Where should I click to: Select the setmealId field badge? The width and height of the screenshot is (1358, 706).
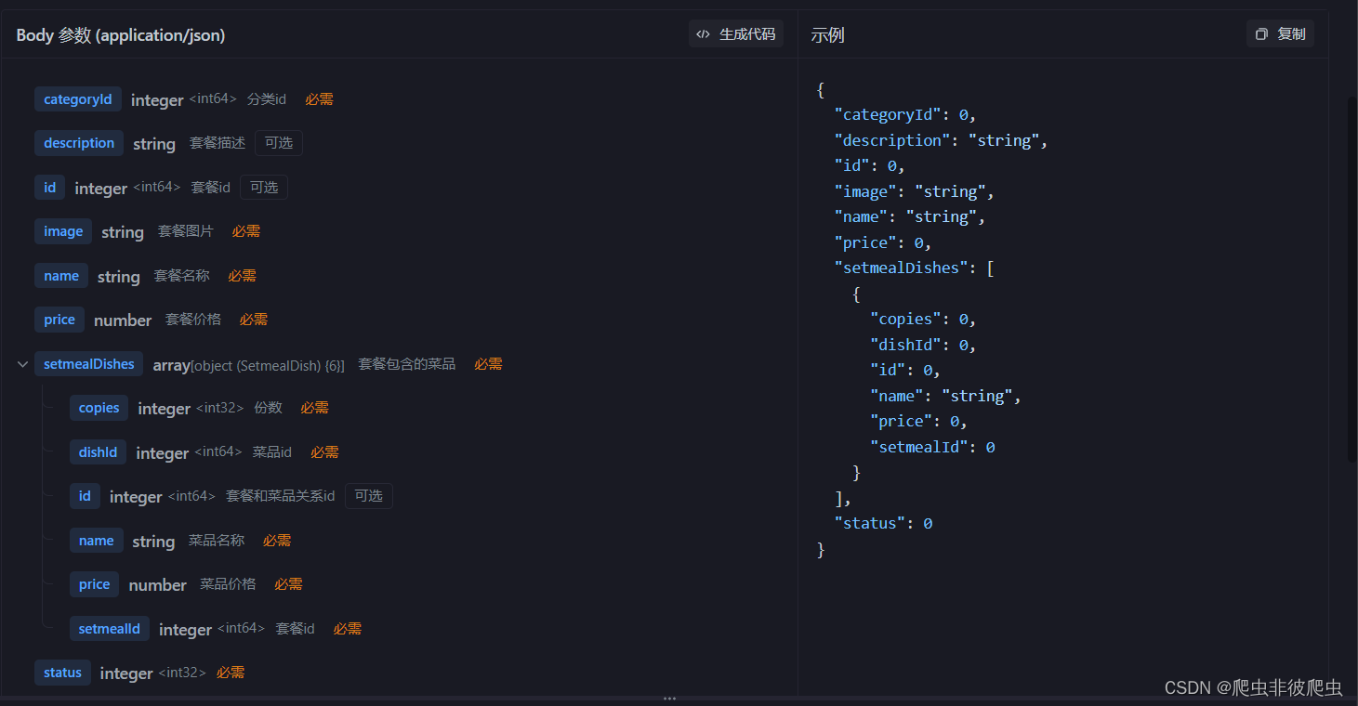[110, 628]
